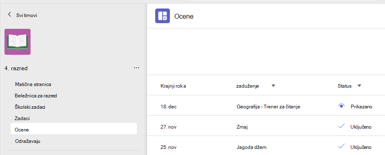The height and width of the screenshot is (155, 385).
Task: Select the Zadaci tab in sidebar
Action: coord(22,118)
